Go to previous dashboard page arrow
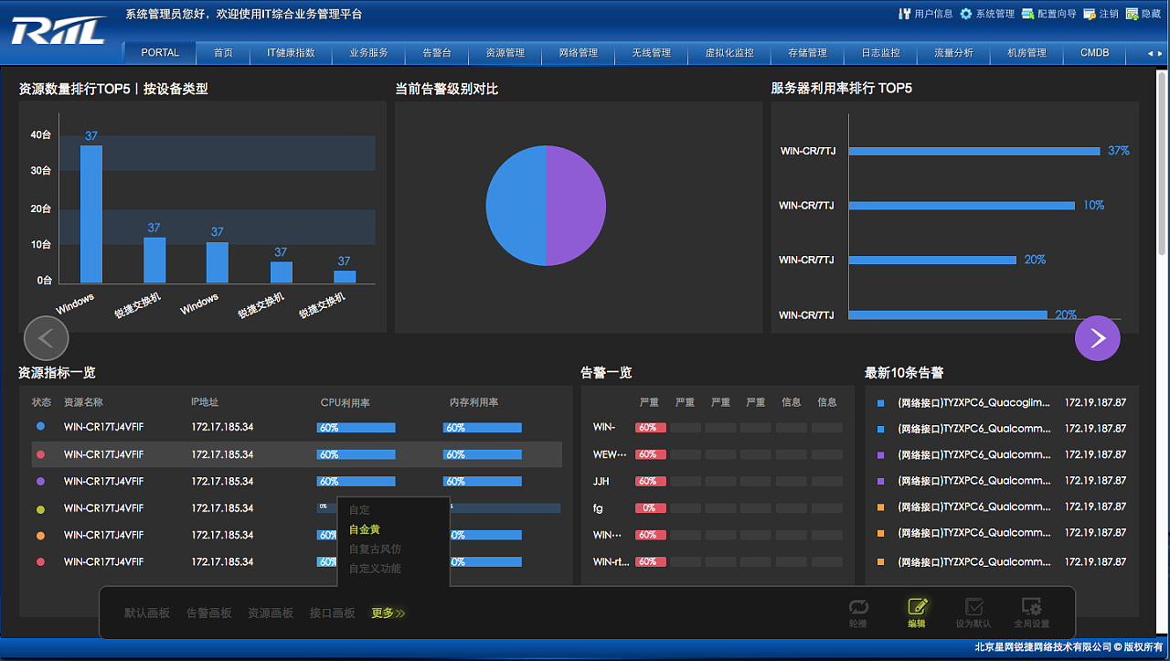Screen dimensions: 1170x661 click(x=47, y=338)
